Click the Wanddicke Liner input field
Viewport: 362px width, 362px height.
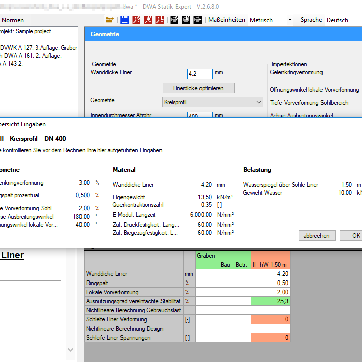pos(199,74)
